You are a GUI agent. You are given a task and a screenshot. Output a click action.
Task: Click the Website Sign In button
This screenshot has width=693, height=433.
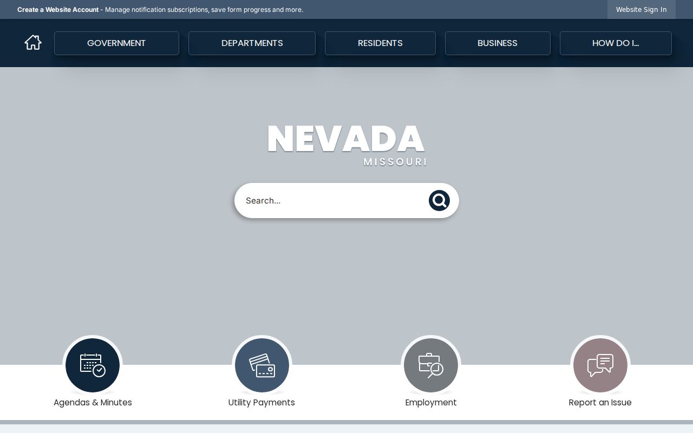[642, 9]
